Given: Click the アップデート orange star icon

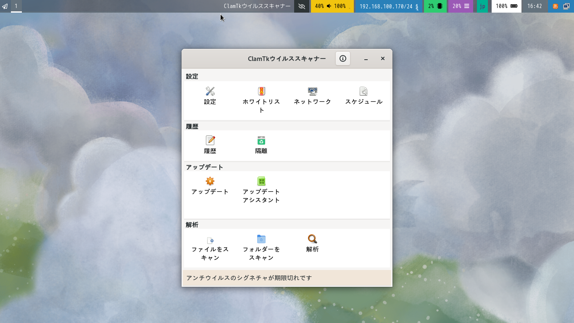Looking at the screenshot, I should [x=210, y=181].
